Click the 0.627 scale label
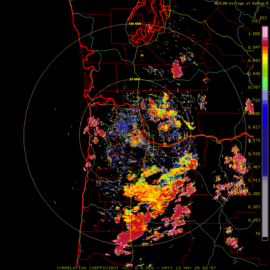270x270 pixels. [254, 127]
